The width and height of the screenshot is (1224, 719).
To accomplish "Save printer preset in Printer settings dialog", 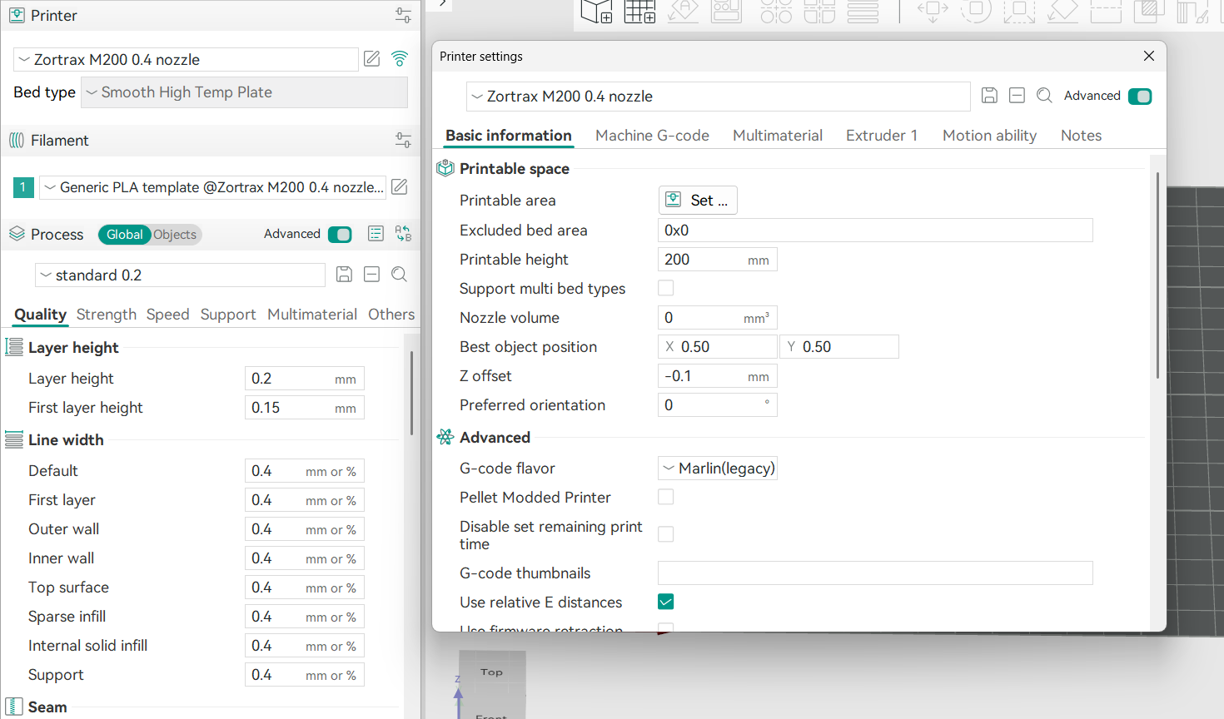I will pos(989,96).
